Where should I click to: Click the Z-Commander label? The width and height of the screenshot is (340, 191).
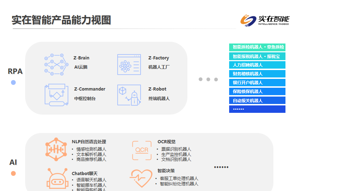click(x=90, y=89)
